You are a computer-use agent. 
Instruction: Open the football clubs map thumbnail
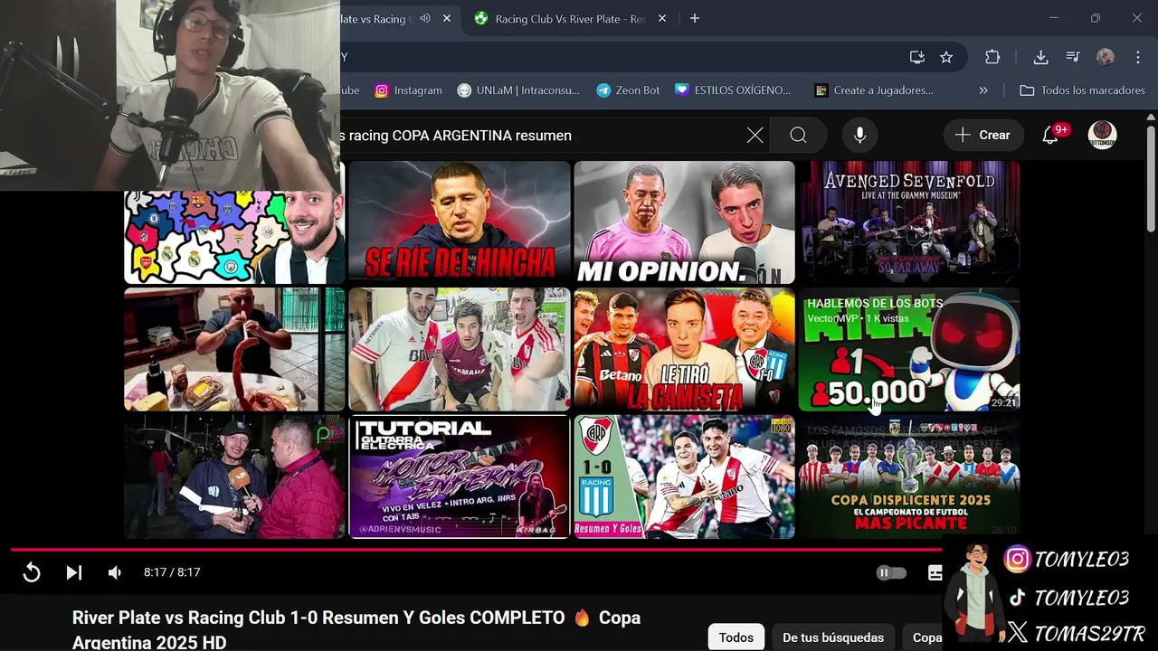click(234, 237)
